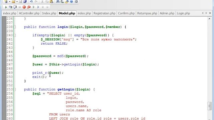Click 'FROM users' on line 259
Image resolution: width=214 pixels, height=120 pixels.
[x=60, y=114]
